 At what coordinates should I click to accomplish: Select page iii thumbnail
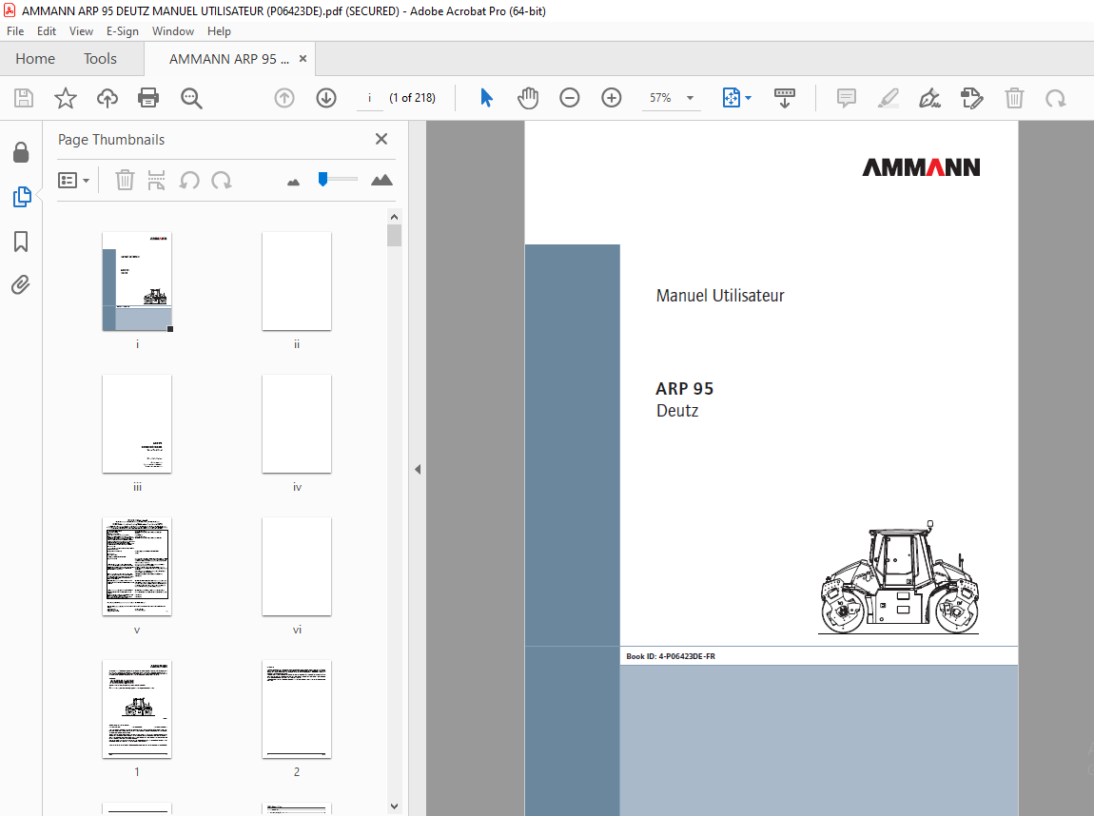pos(137,424)
